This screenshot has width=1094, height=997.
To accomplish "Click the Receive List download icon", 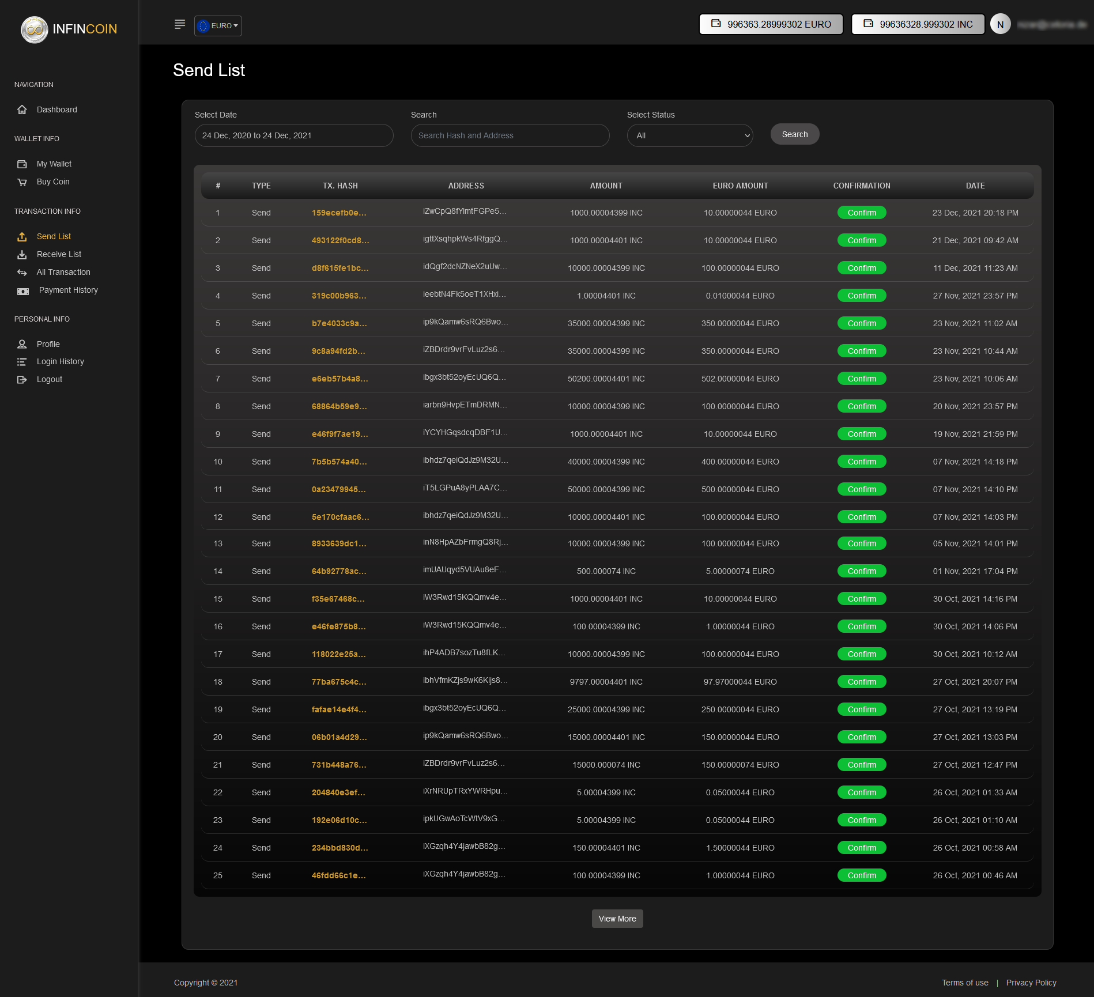I will (x=22, y=255).
